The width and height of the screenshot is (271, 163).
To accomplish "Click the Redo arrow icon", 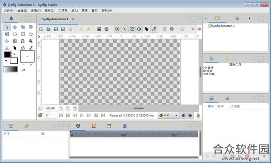I will 89,29.
